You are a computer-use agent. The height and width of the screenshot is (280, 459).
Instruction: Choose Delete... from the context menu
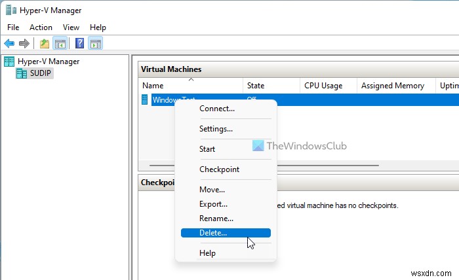pos(226,233)
